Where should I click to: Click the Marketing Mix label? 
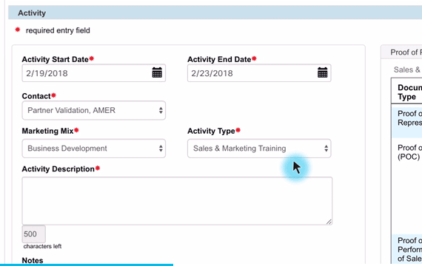(47, 131)
